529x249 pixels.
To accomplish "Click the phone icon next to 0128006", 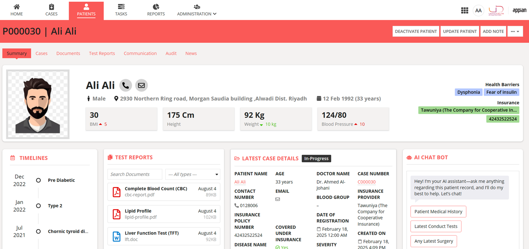I will (x=237, y=205).
